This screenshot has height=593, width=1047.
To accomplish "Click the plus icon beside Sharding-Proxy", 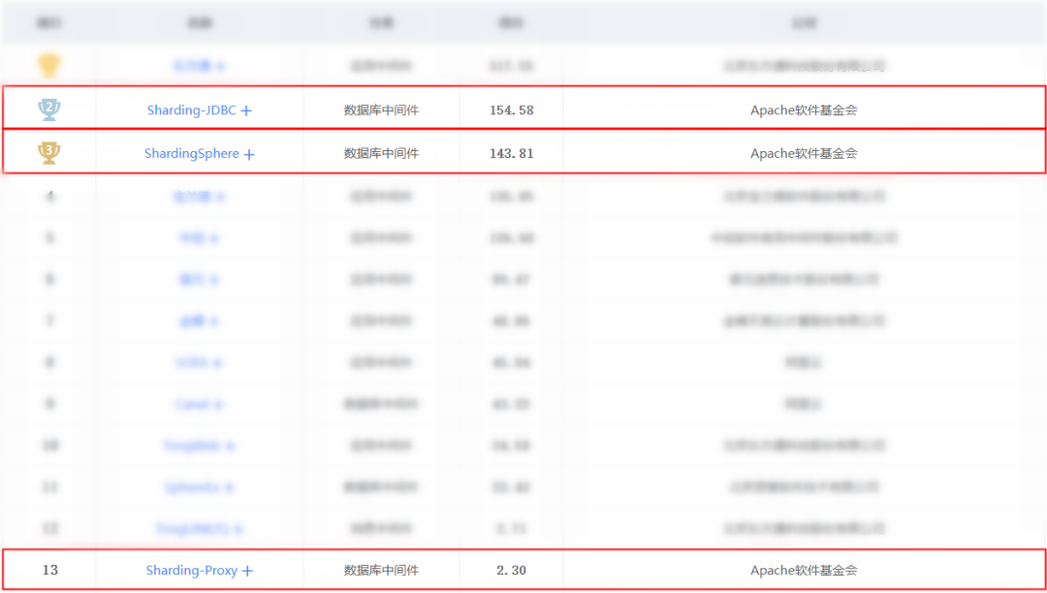I will pos(247,571).
